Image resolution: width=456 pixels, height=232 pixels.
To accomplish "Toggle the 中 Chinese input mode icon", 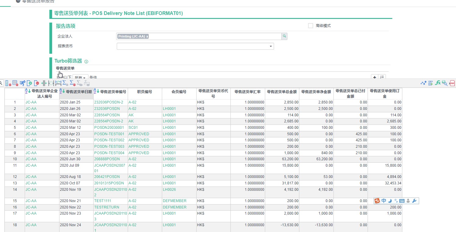I will (x=384, y=201).
